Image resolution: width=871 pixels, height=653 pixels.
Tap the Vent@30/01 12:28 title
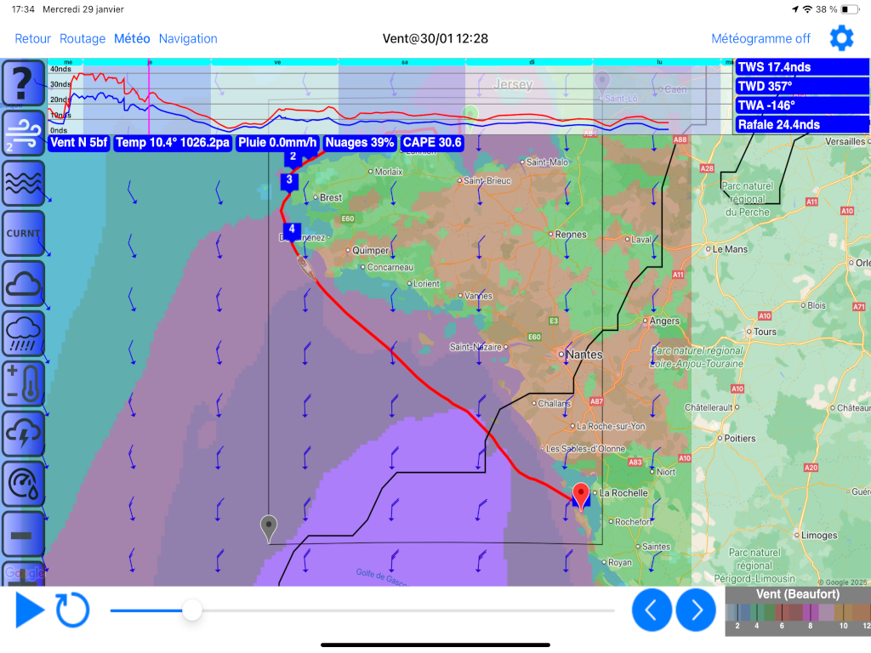[x=435, y=38]
